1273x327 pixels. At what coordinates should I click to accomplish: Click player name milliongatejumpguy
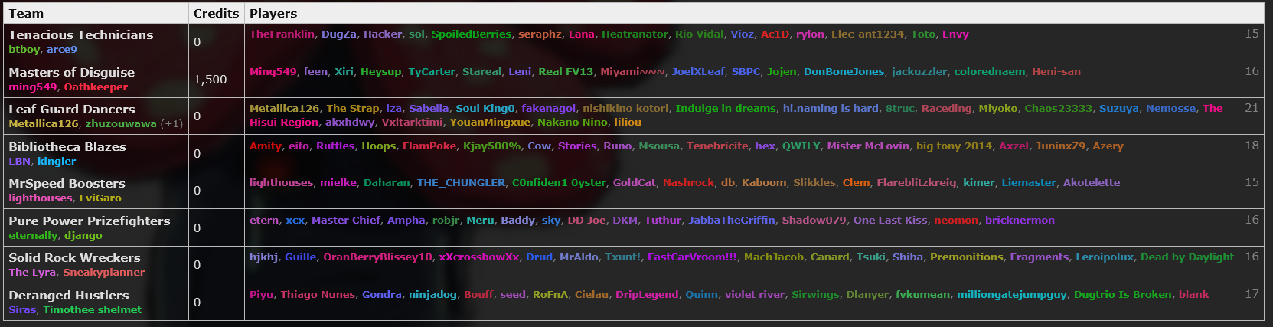tap(1012, 294)
